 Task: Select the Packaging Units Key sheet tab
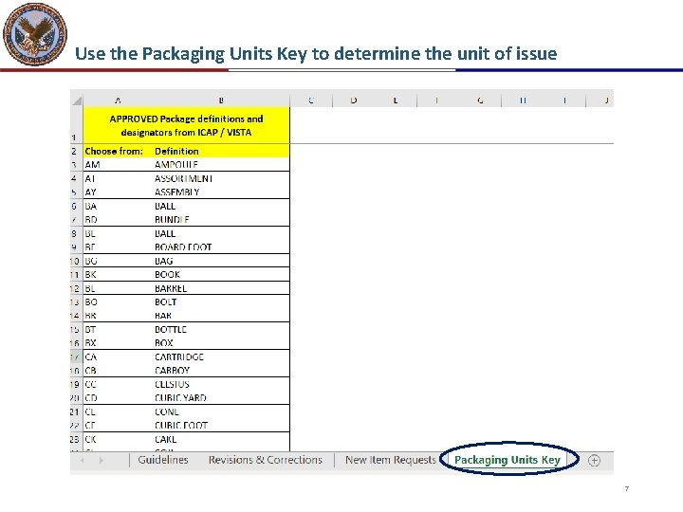[507, 460]
